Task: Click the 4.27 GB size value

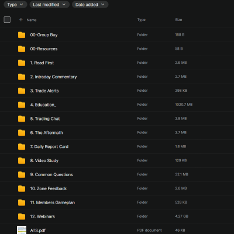Action: (x=182, y=216)
